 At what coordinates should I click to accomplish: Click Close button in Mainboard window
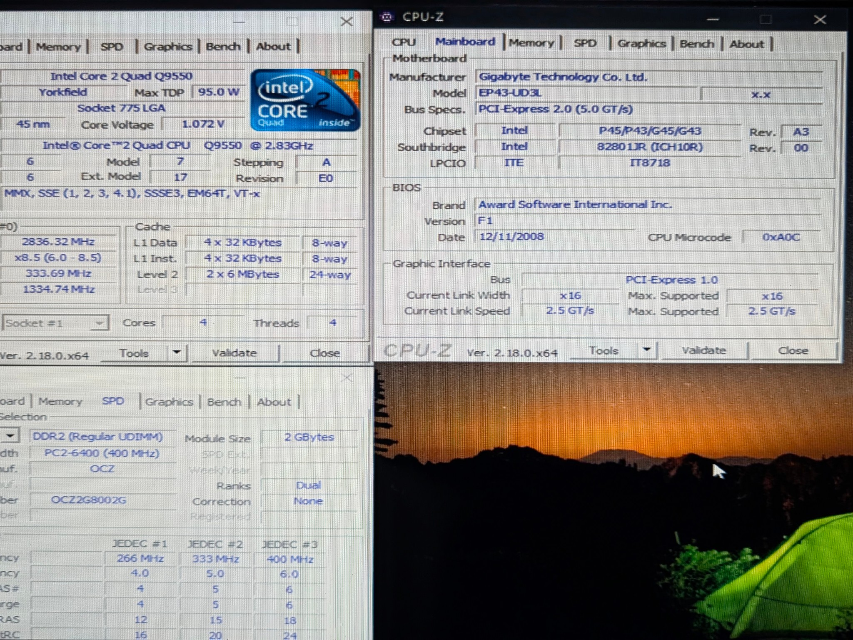coord(793,351)
